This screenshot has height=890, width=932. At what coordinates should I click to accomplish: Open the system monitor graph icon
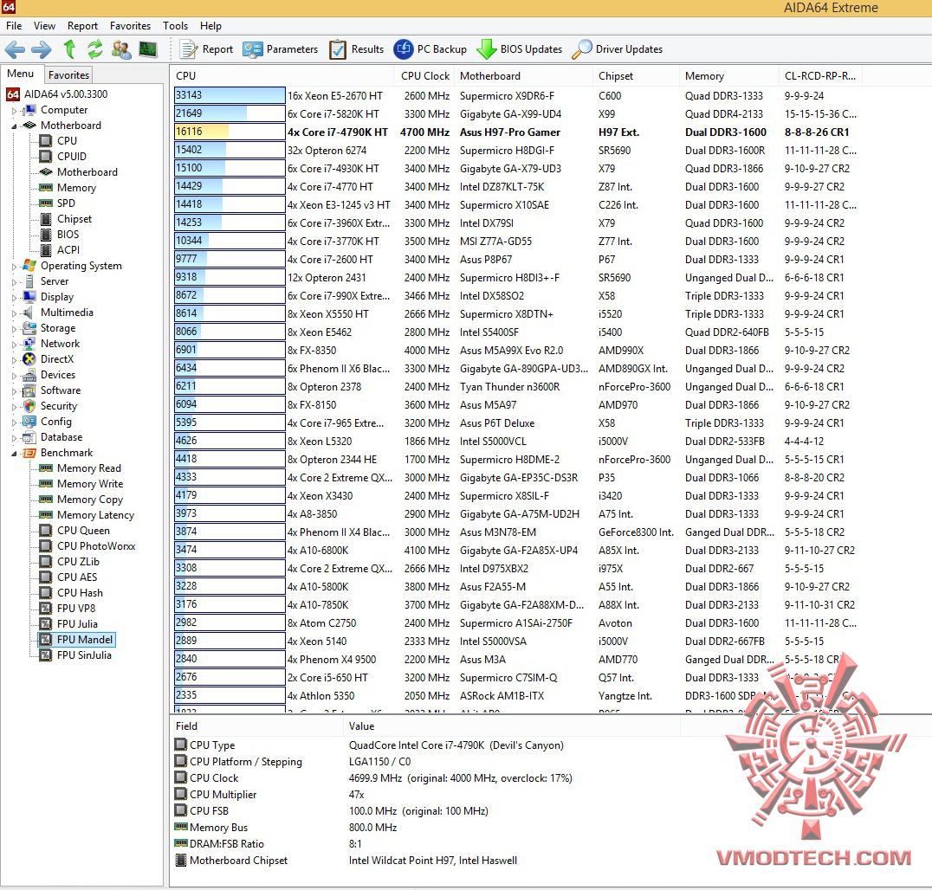tap(148, 49)
